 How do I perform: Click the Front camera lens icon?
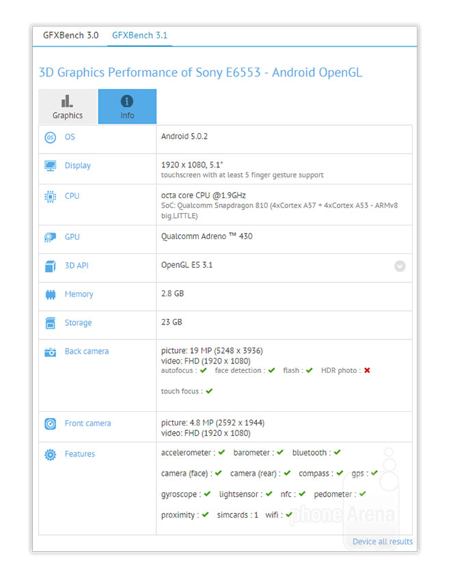click(51, 424)
